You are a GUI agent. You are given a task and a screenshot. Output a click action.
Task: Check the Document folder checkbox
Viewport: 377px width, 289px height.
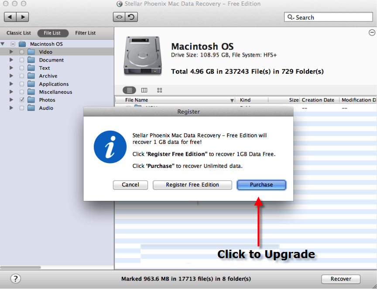coord(22,60)
